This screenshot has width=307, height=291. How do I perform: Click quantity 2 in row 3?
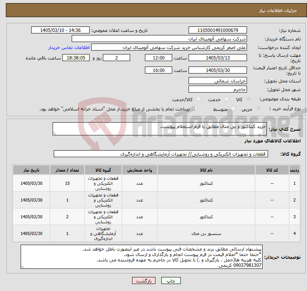pyautogui.click(x=67, y=217)
